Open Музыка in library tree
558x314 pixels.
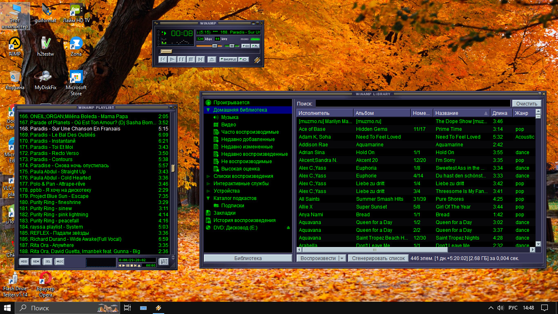[230, 117]
